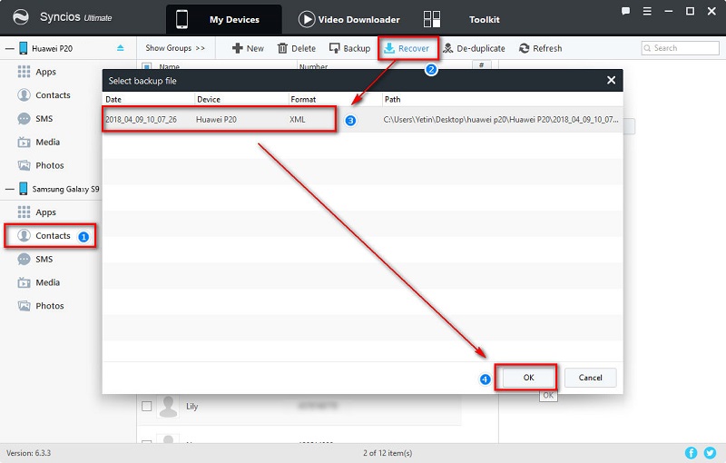
Task: Click the Syncios logo icon
Action: coord(20,17)
